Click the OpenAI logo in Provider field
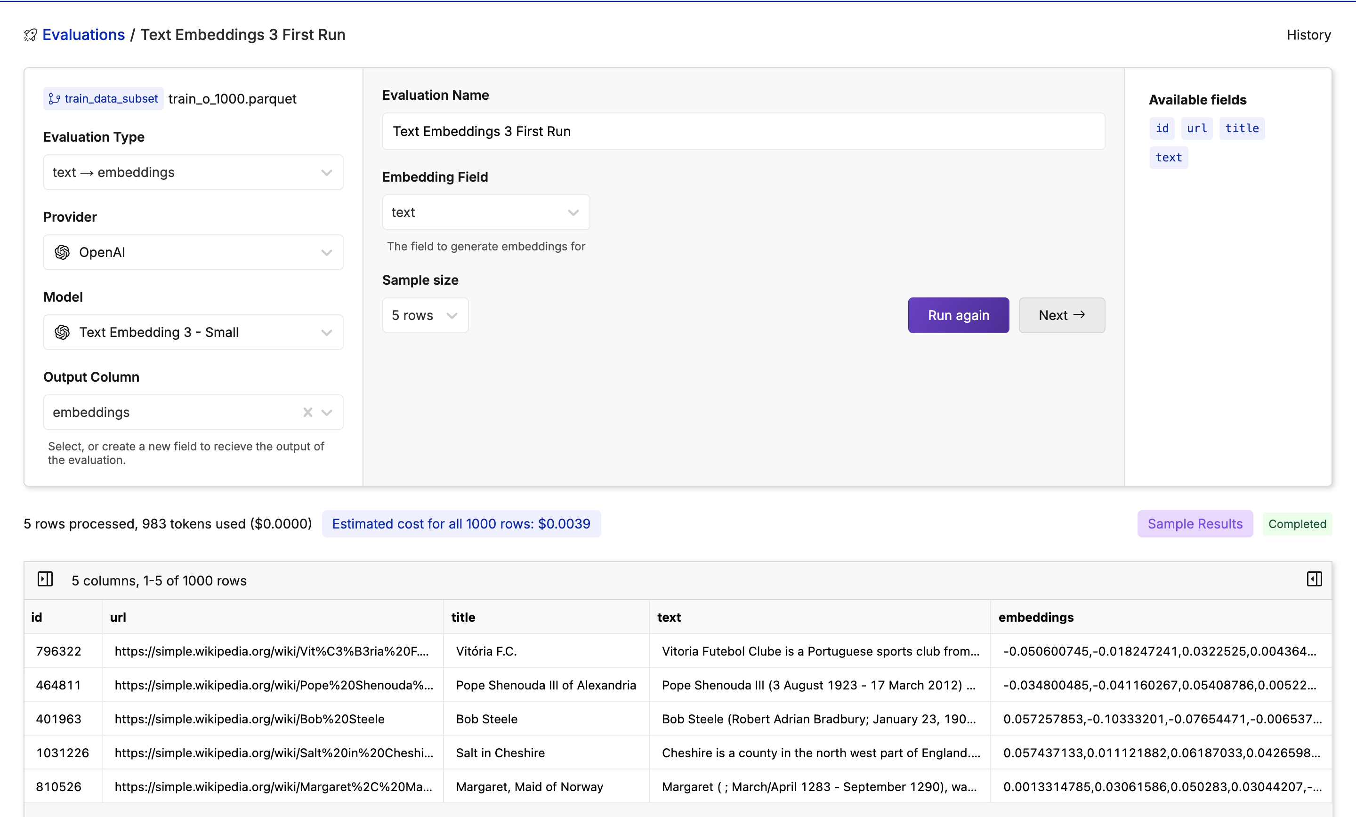Viewport: 1356px width, 817px height. pyautogui.click(x=62, y=253)
